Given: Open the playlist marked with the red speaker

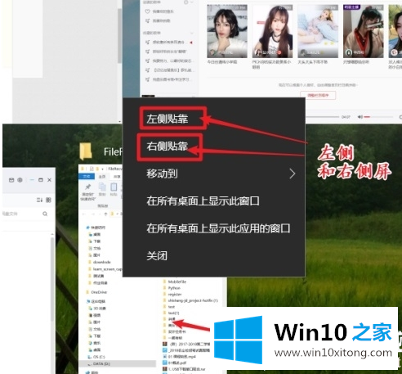Looking at the screenshot, I should coord(169,43).
